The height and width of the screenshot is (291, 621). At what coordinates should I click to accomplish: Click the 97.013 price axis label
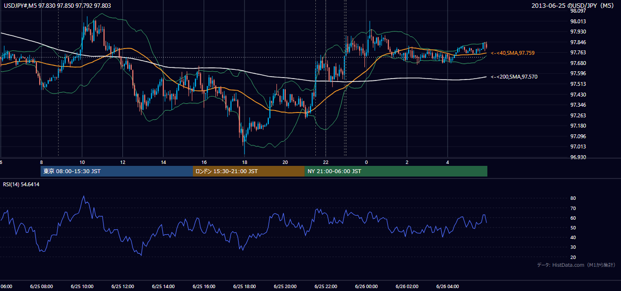(577, 147)
